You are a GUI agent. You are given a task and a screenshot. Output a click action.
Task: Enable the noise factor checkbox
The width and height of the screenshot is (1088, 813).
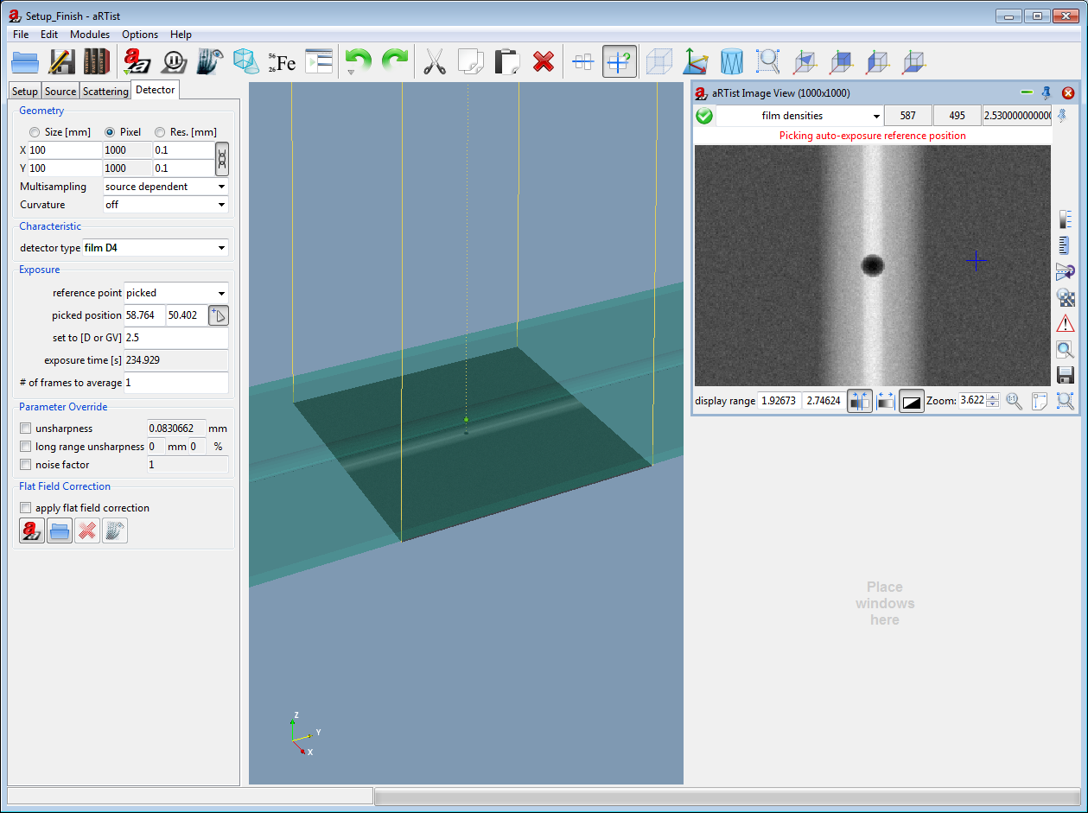26,465
